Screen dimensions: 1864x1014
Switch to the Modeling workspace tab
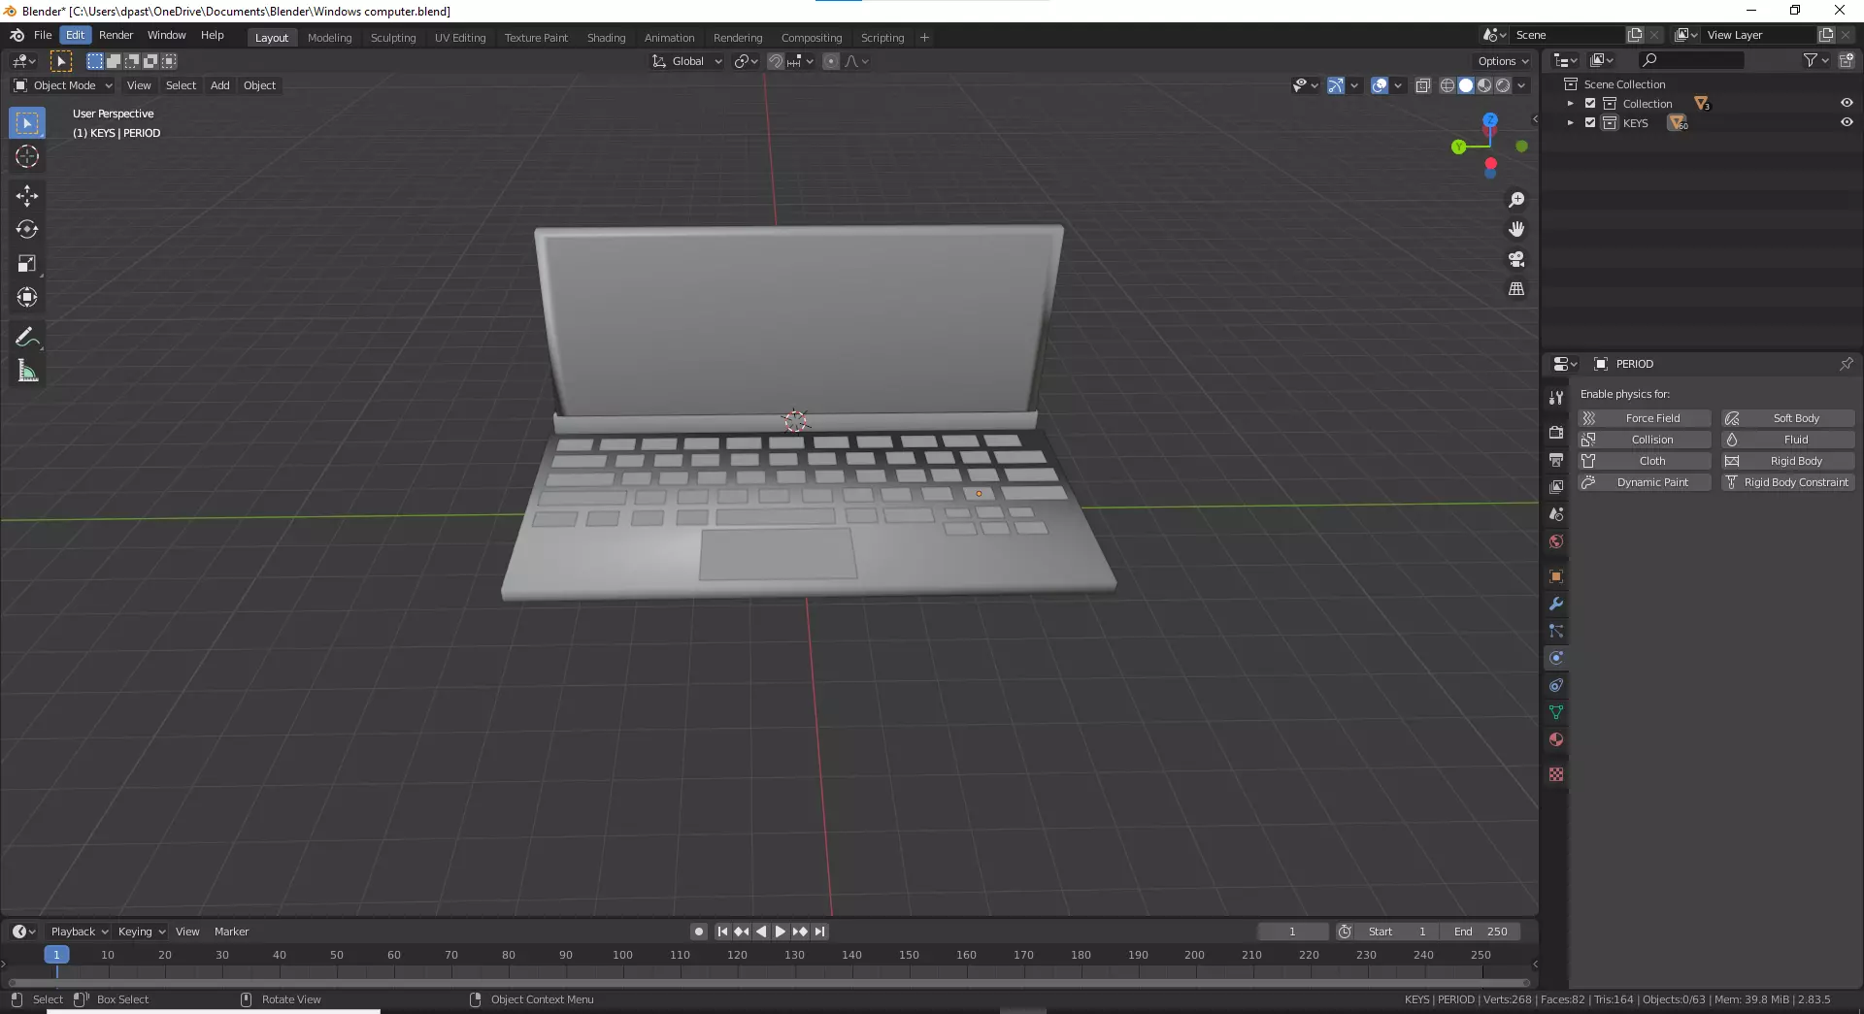pyautogui.click(x=329, y=38)
